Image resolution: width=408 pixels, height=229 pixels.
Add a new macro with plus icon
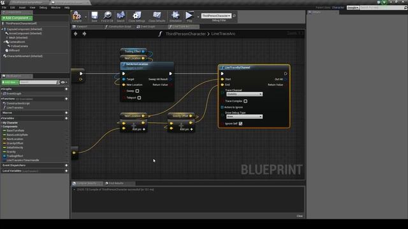click(x=66, y=113)
